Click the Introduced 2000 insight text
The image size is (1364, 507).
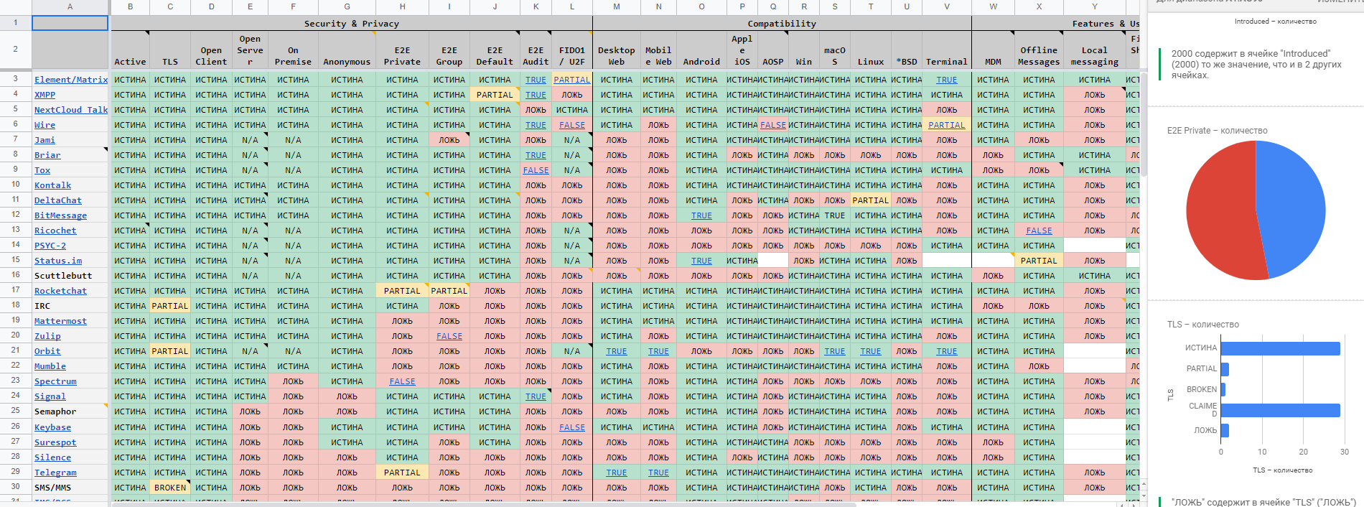(x=1256, y=64)
